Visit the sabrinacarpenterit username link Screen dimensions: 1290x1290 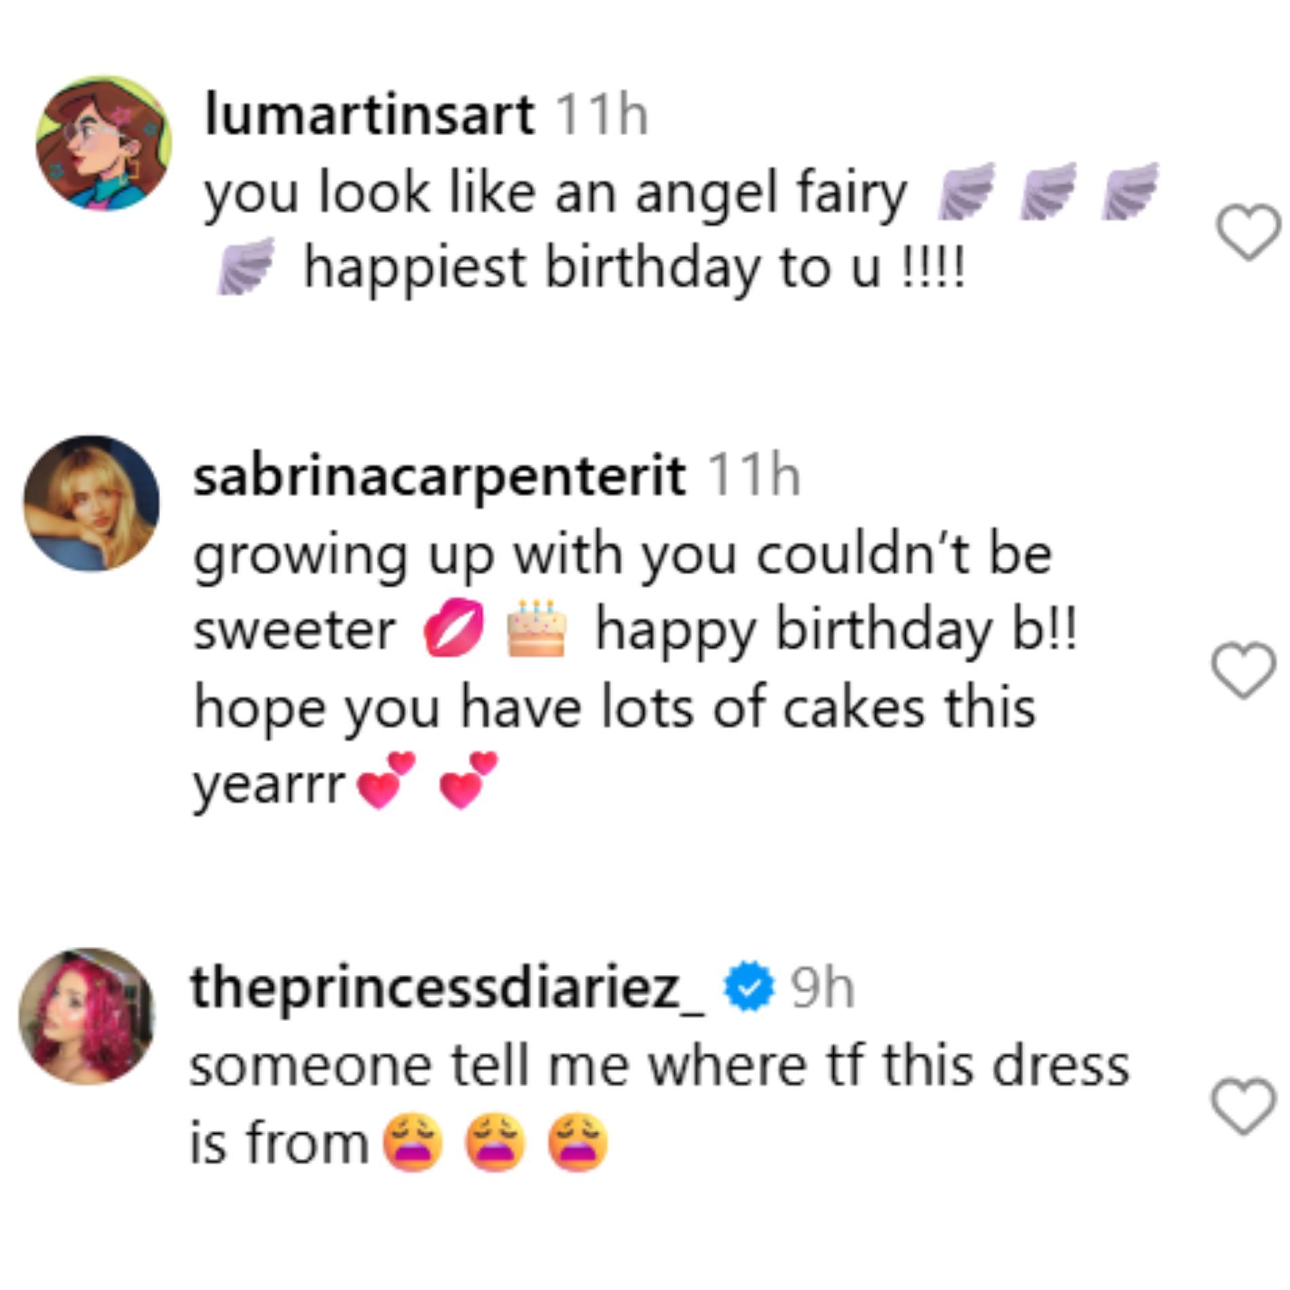click(439, 476)
